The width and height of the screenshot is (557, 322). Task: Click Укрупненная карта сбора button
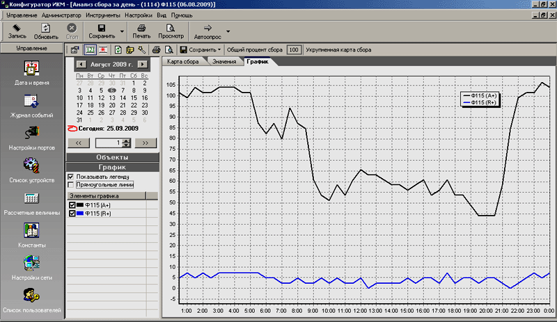pos(338,50)
